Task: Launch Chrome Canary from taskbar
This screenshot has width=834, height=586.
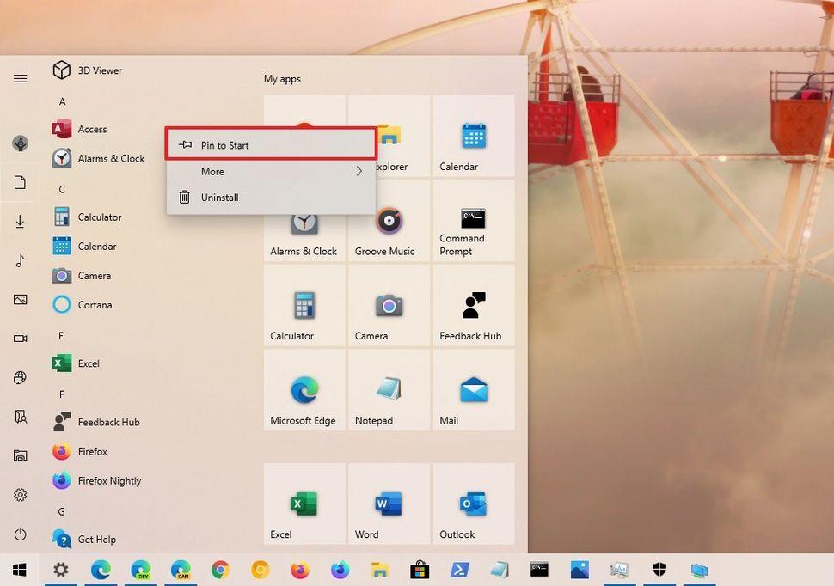Action: pyautogui.click(x=261, y=570)
